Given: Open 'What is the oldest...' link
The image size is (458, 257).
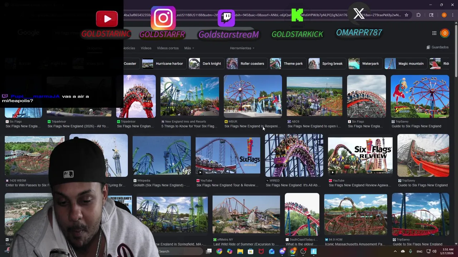Looking at the screenshot, I should 301,244.
